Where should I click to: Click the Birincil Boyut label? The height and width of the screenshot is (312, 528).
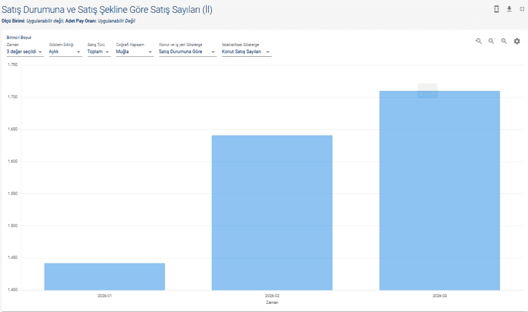[x=19, y=38]
